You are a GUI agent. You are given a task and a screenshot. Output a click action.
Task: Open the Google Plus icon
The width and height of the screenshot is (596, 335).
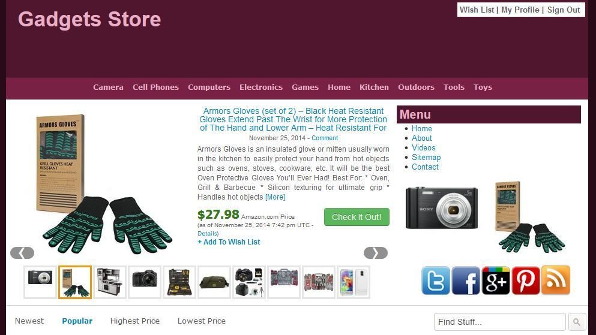[496, 280]
